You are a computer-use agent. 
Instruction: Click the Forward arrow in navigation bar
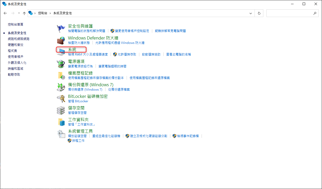(12, 13)
